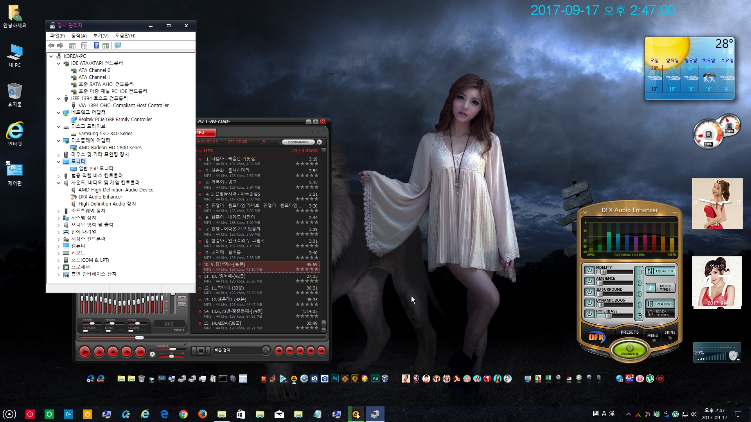Image resolution: width=751 pixels, height=422 pixels.
Task: Open the 보기(V) menu in Device Manager
Action: [x=101, y=36]
